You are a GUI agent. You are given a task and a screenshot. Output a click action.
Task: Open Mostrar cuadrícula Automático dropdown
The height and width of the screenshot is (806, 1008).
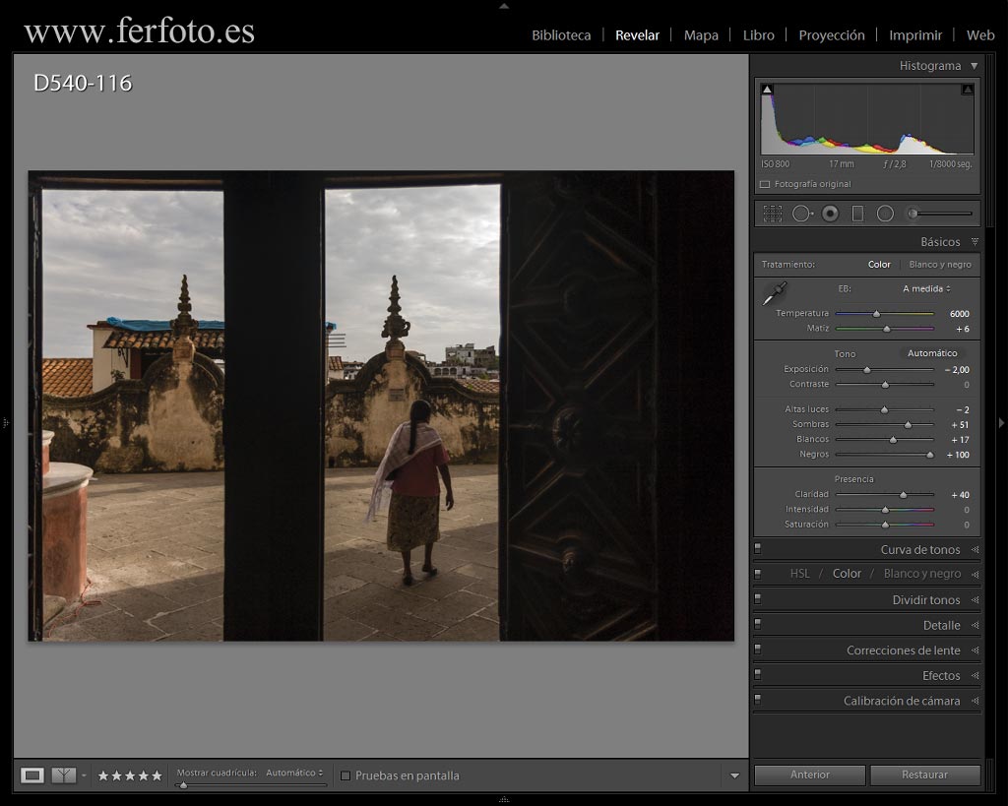click(x=294, y=773)
